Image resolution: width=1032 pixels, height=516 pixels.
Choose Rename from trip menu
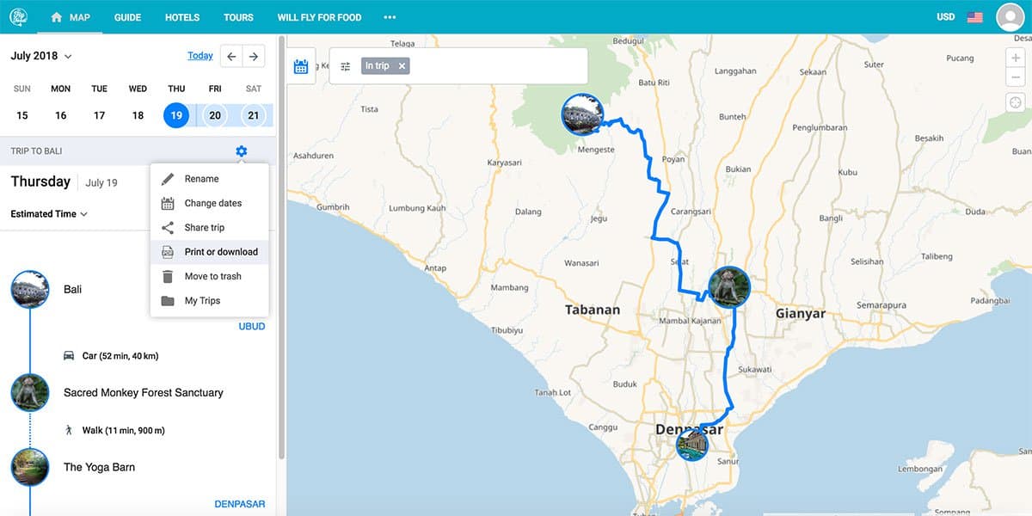click(x=210, y=179)
